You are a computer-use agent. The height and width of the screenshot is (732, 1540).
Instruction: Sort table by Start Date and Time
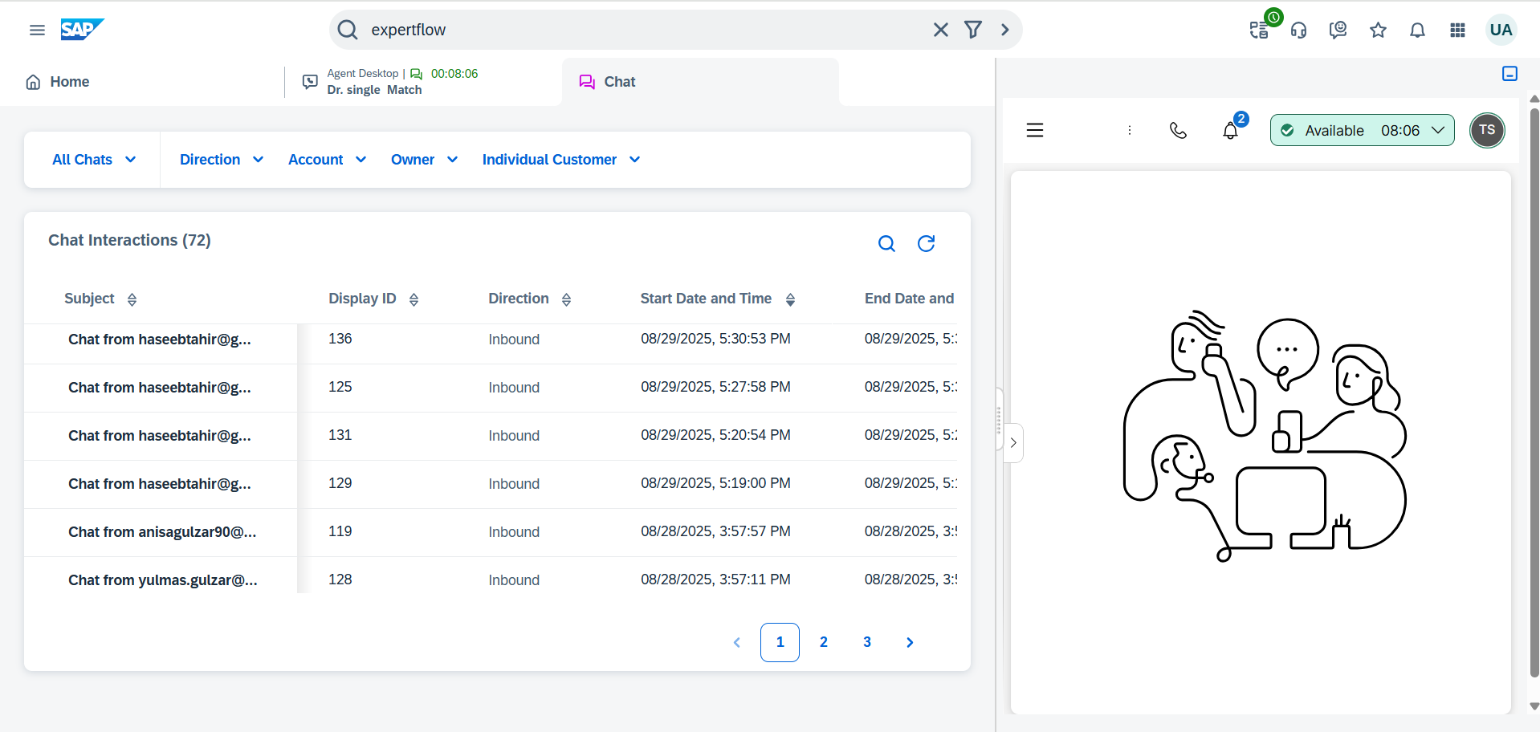790,299
